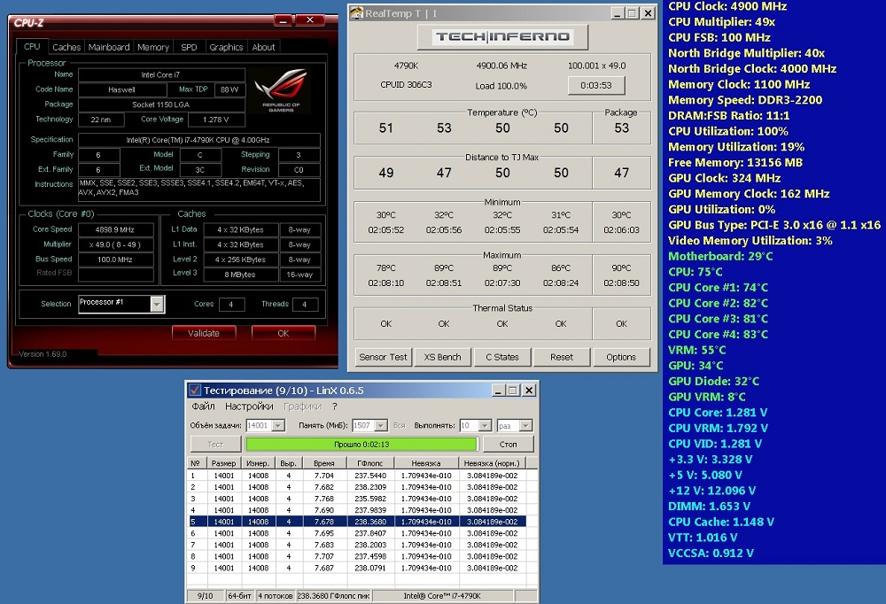Image resolution: width=886 pixels, height=604 pixels.
Task: Click the 0:03:53 timer button in RealTemp
Action: click(596, 85)
